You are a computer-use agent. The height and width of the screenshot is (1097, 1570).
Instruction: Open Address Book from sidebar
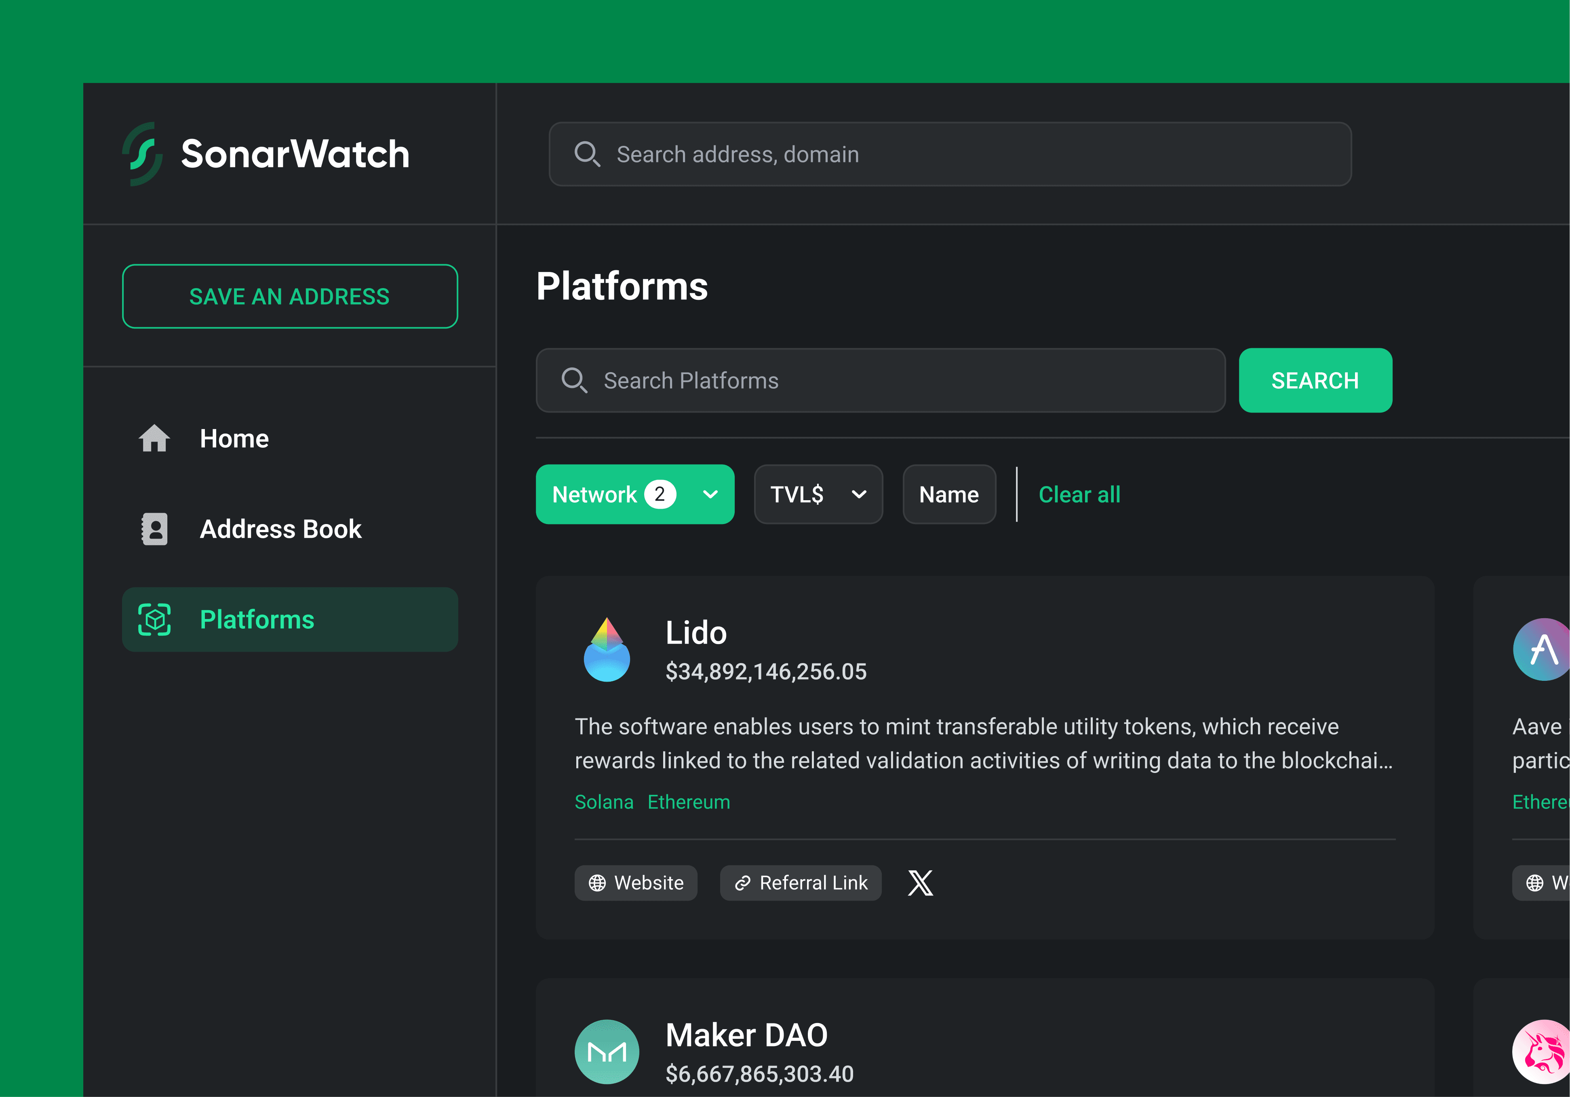point(290,529)
